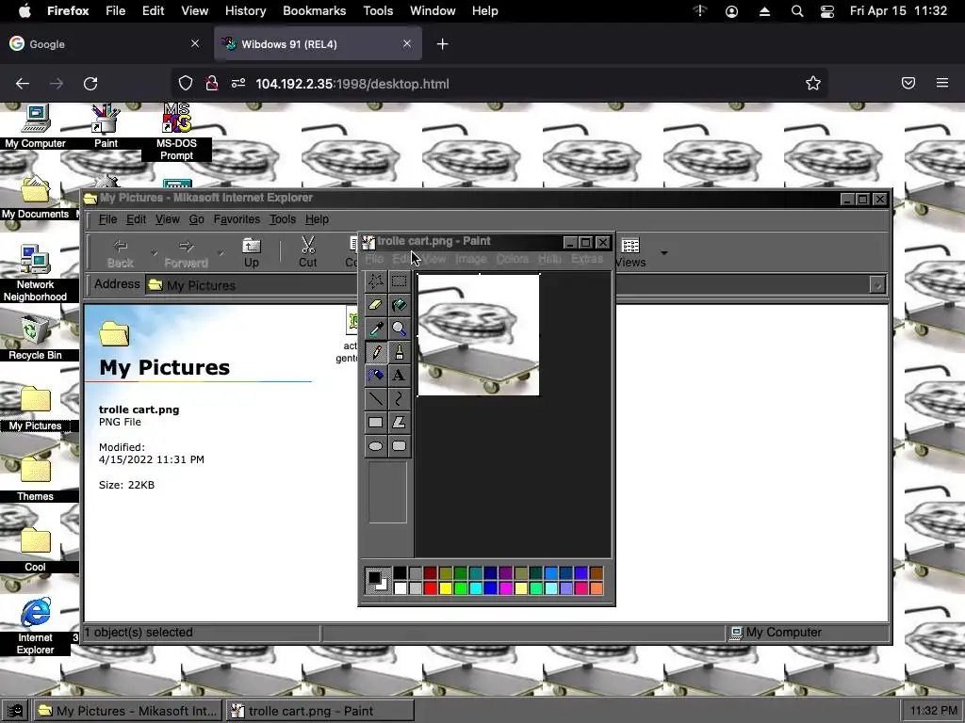The width and height of the screenshot is (965, 723).
Task: Open the Address bar dropdown
Action: (877, 285)
